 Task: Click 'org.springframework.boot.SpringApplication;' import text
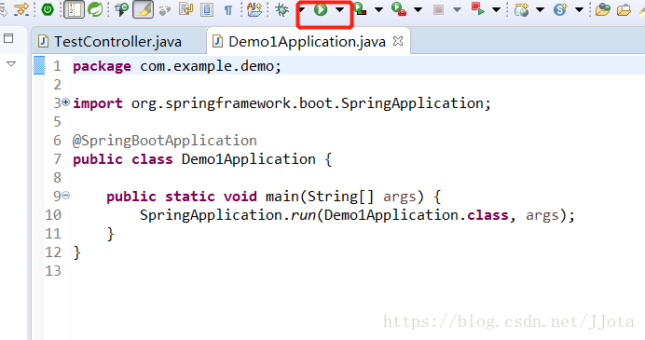coord(311,103)
